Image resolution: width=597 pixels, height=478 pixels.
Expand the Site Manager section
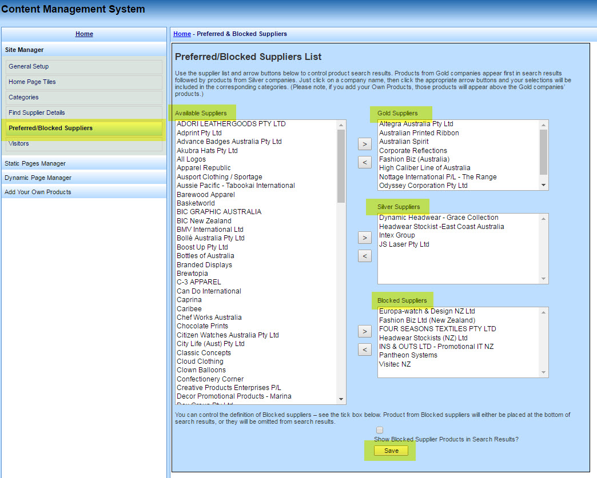(x=83, y=50)
